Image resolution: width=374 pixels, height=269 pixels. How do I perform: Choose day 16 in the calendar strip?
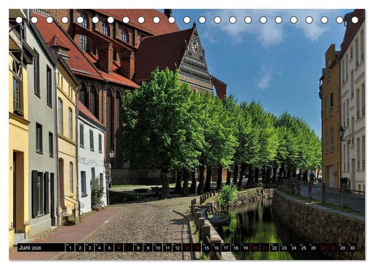click(216, 247)
